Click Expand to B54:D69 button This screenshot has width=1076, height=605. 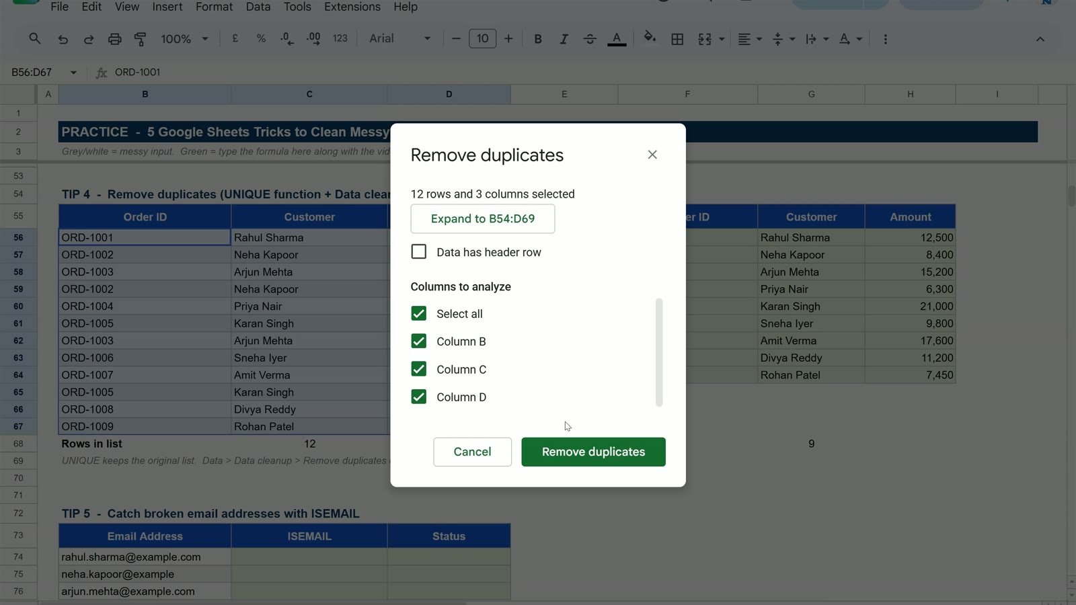pos(483,218)
